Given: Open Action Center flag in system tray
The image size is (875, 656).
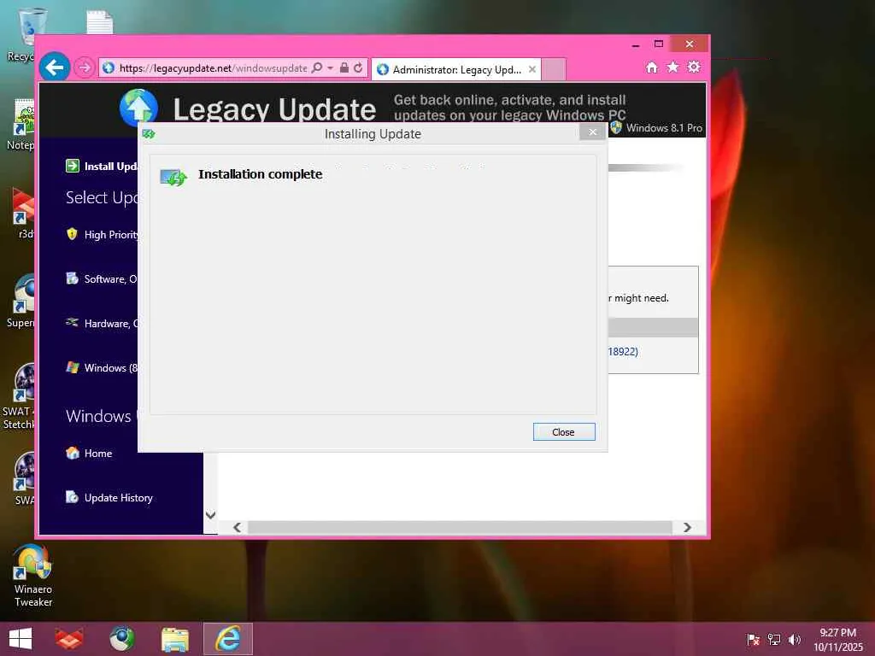Looking at the screenshot, I should click(x=754, y=640).
